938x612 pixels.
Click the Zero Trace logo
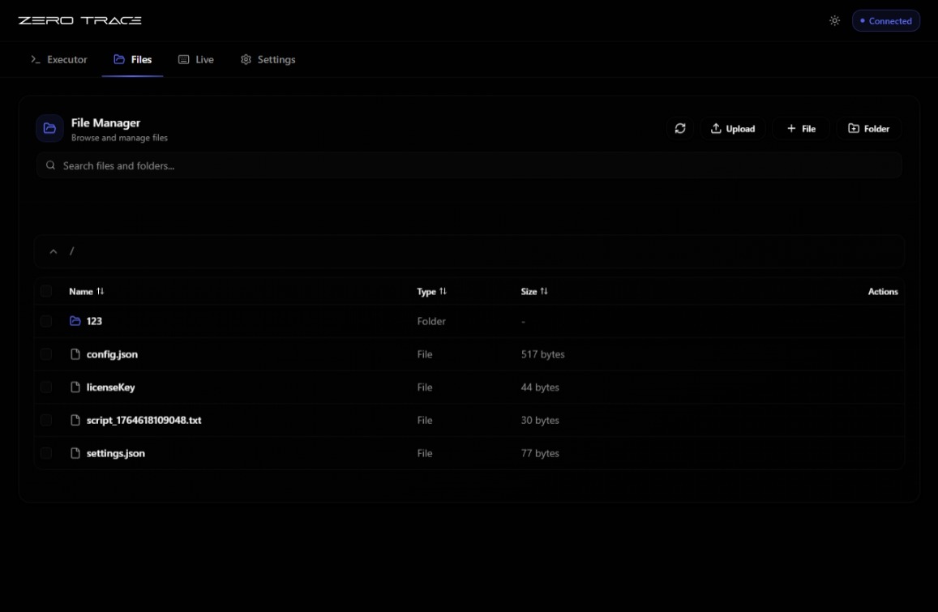pos(79,21)
